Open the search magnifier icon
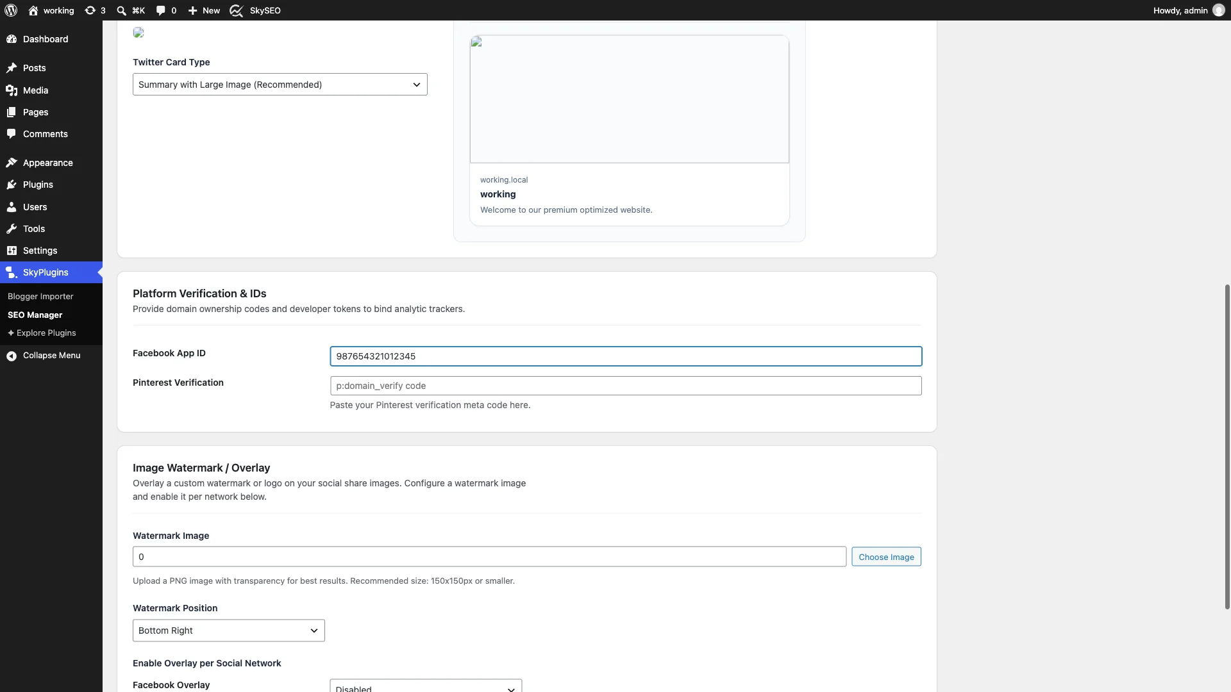The image size is (1231, 692). coord(121,10)
